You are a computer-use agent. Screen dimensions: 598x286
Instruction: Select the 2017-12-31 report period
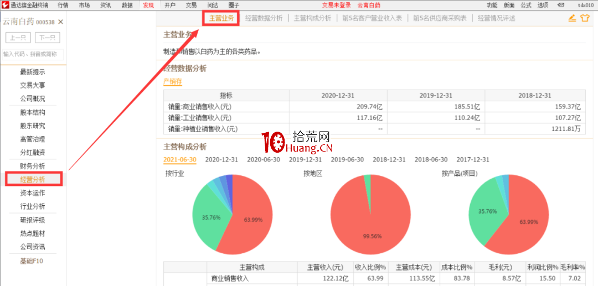pos(473,159)
